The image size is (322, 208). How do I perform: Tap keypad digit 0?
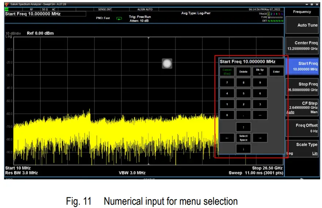pos(227,115)
